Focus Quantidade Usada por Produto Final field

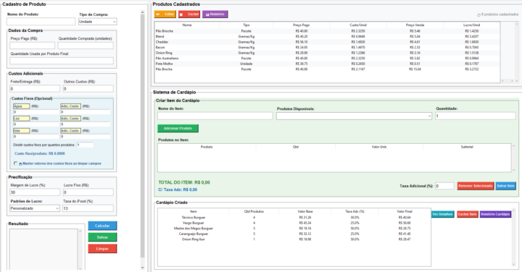tap(61, 61)
